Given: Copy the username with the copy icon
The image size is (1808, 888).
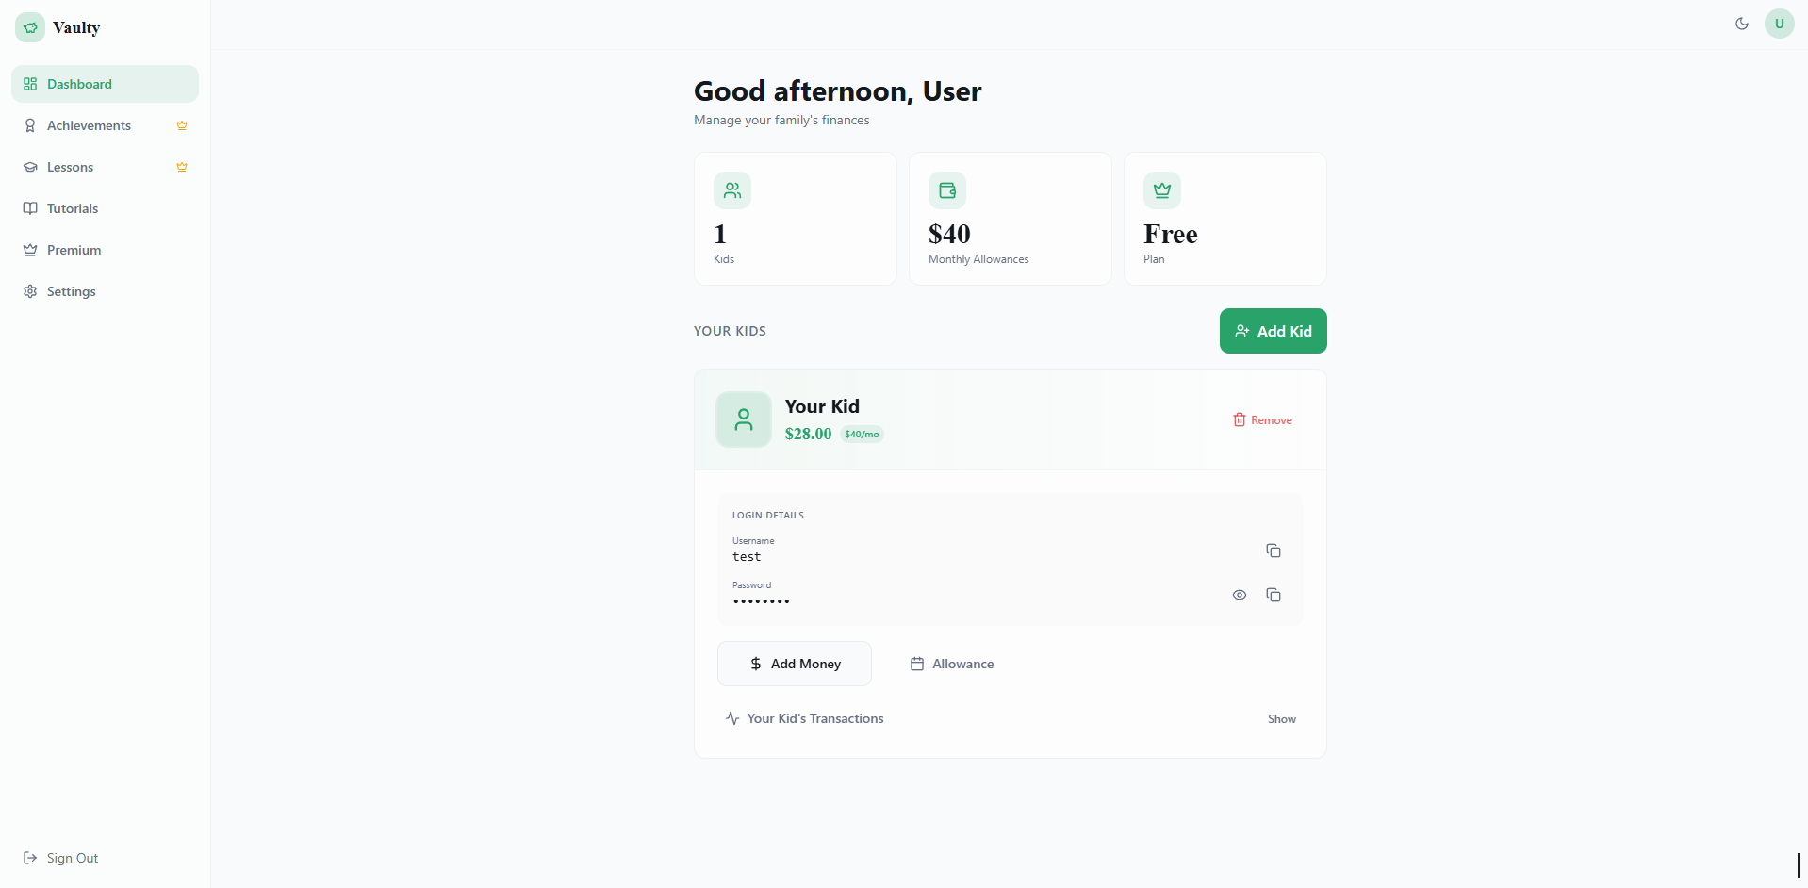Looking at the screenshot, I should [x=1273, y=550].
